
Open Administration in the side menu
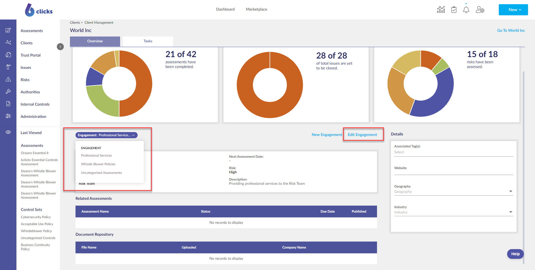(x=33, y=116)
